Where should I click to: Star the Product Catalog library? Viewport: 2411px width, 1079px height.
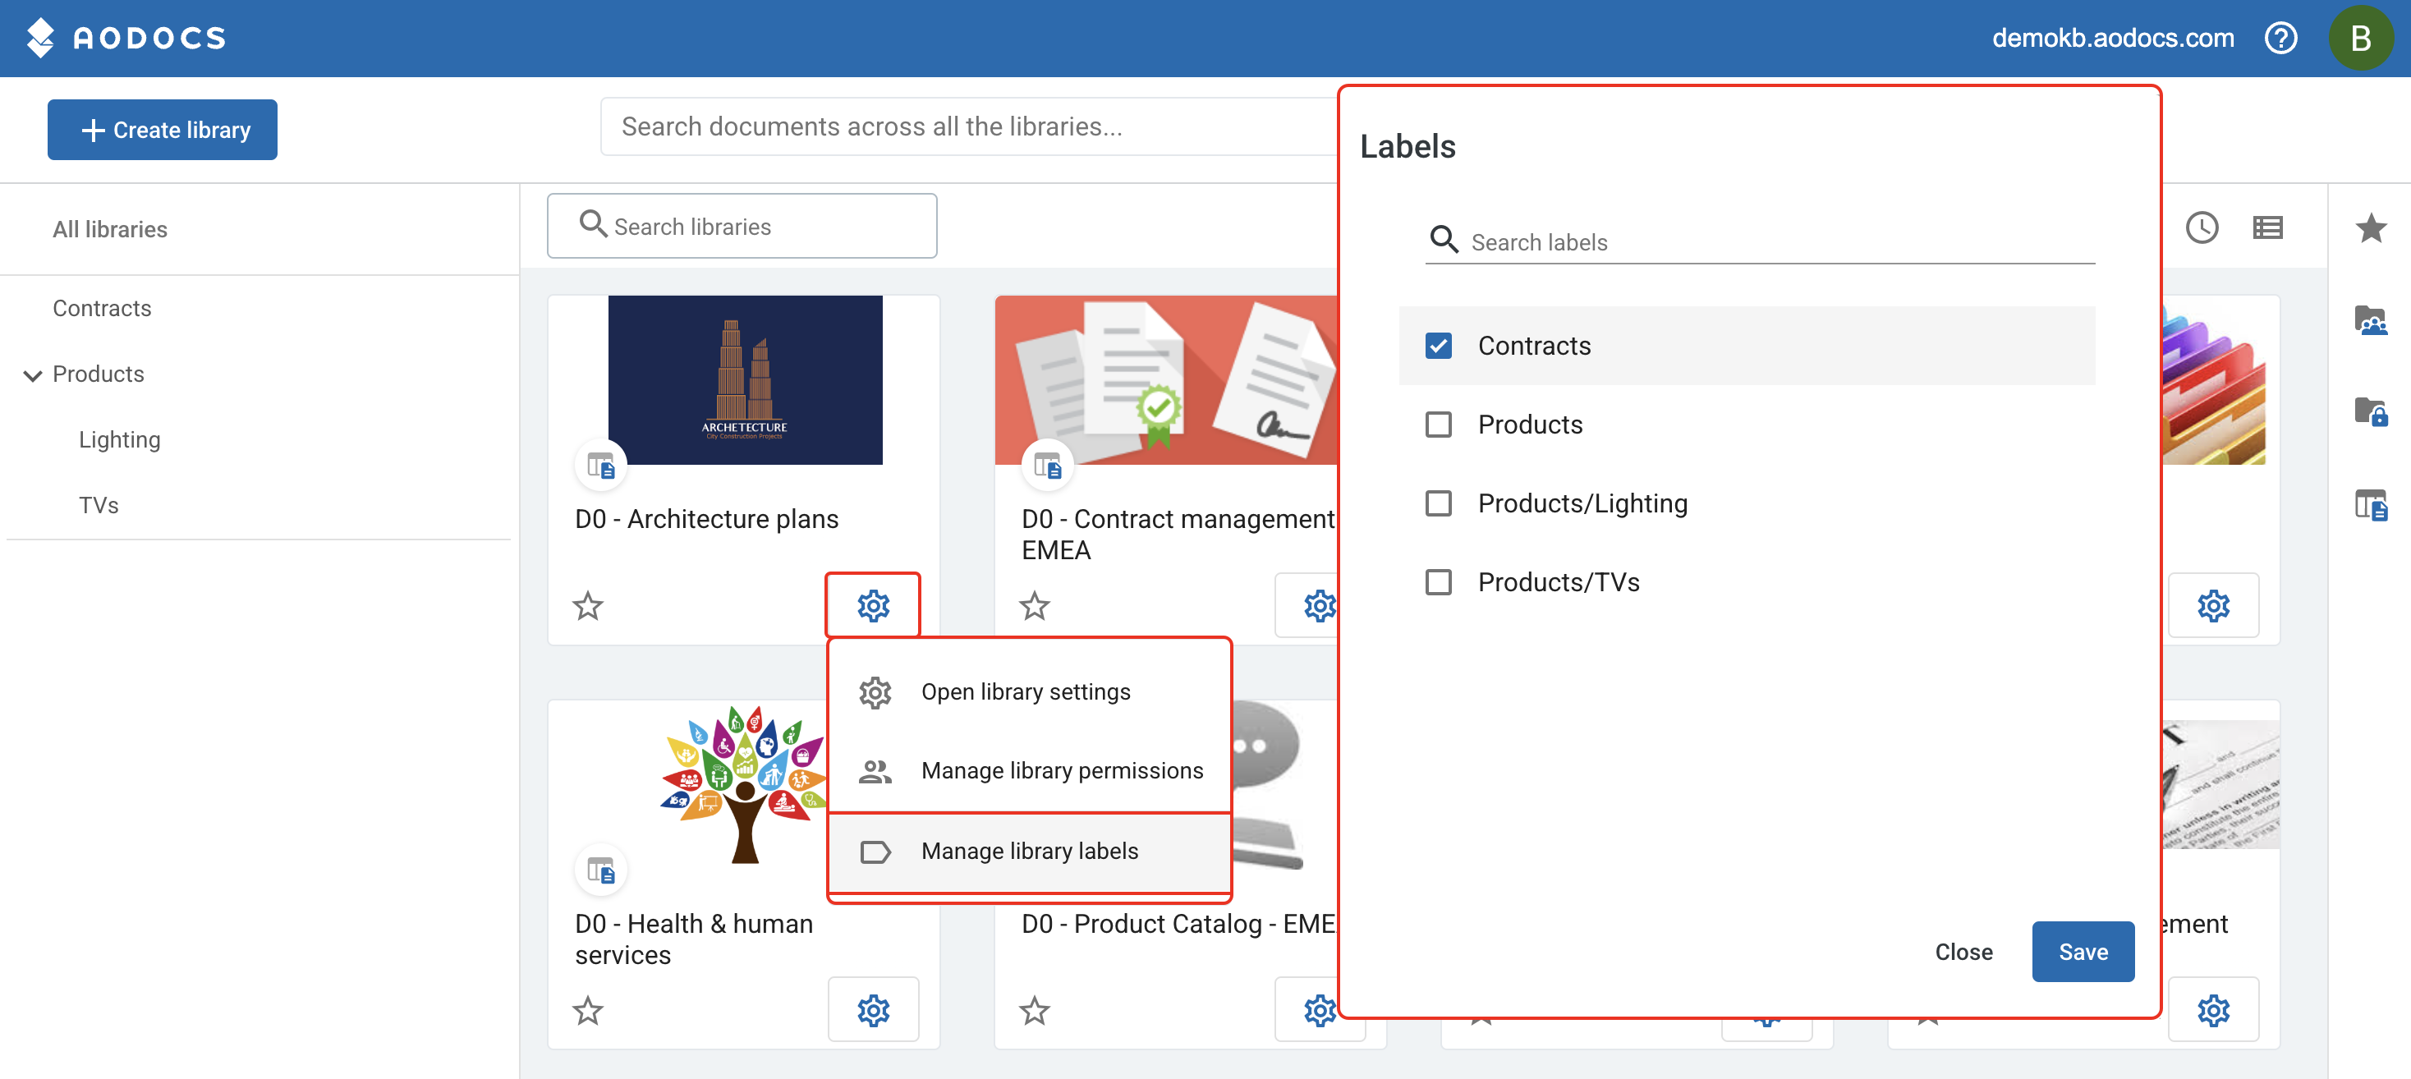(x=1034, y=1010)
